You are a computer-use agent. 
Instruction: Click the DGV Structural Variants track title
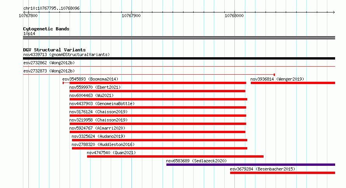point(54,50)
